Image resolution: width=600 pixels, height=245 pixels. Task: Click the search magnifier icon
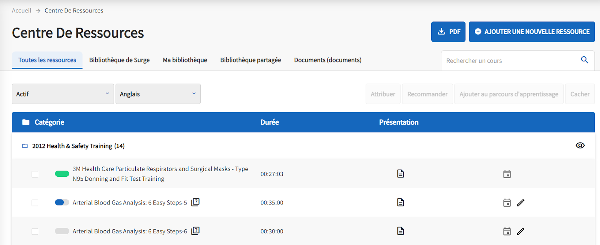[x=584, y=60]
